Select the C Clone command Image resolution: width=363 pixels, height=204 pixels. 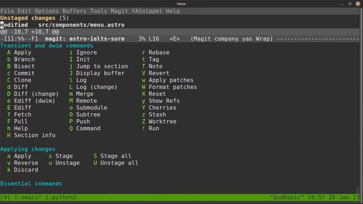[x=19, y=80]
